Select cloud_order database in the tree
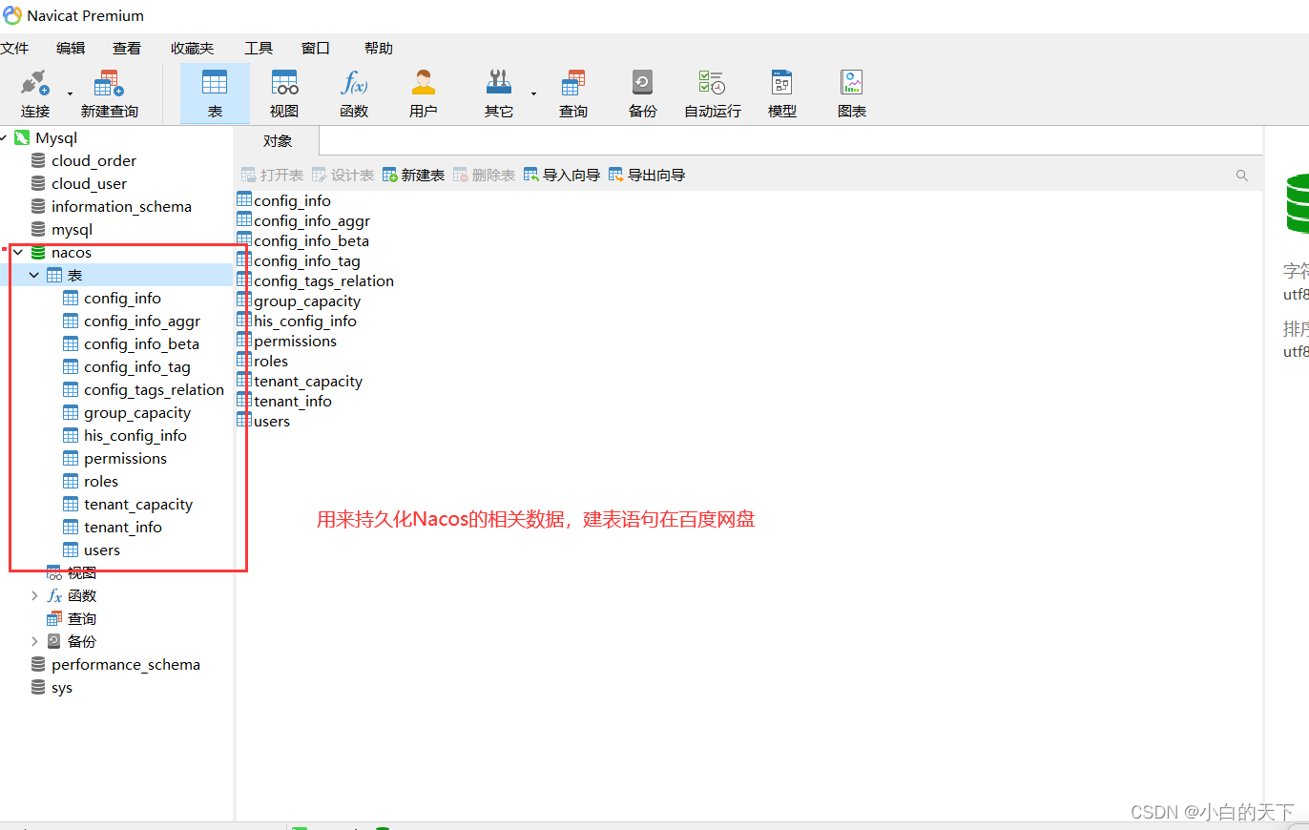1309x830 pixels. 93,161
